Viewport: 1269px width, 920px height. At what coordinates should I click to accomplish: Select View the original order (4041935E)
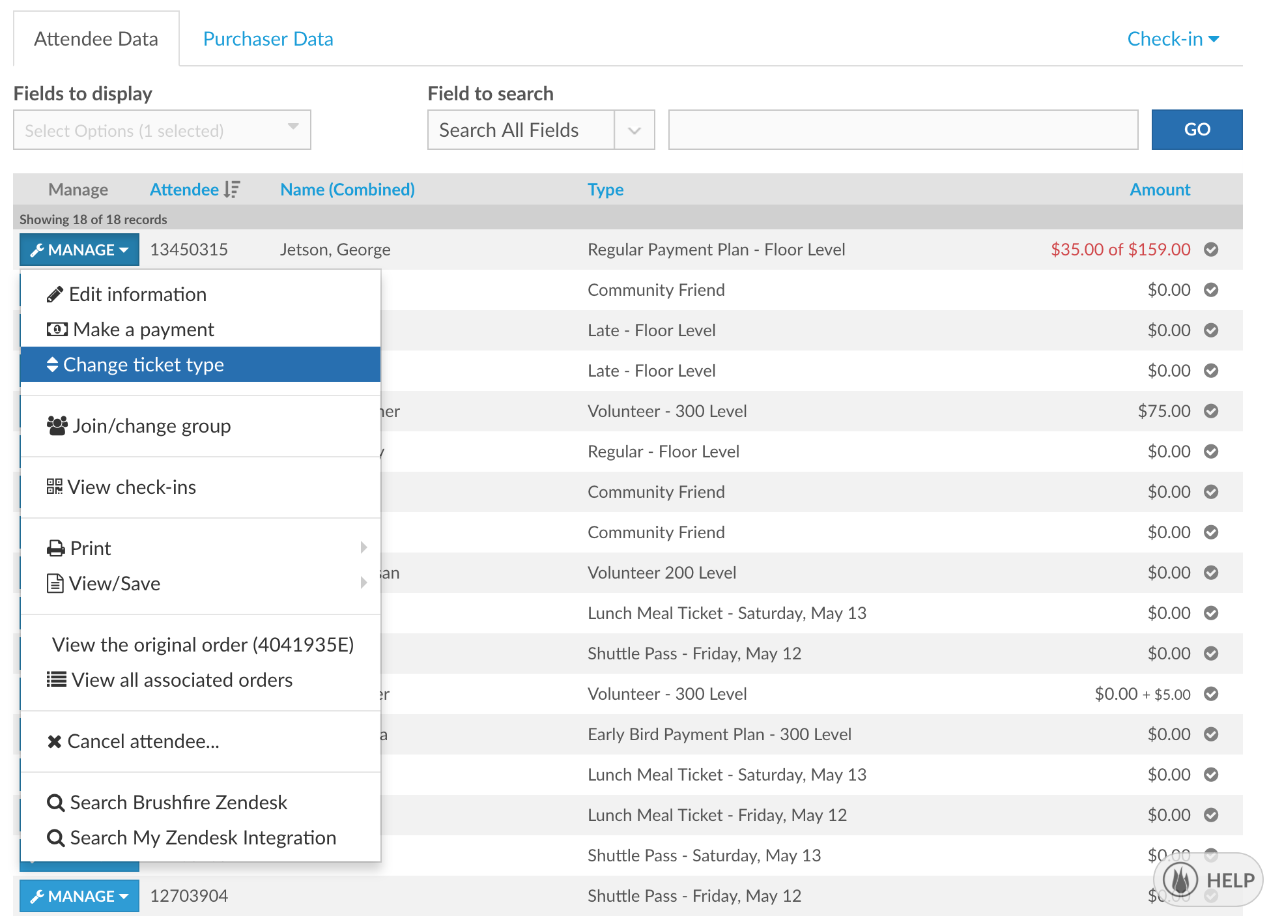click(201, 645)
